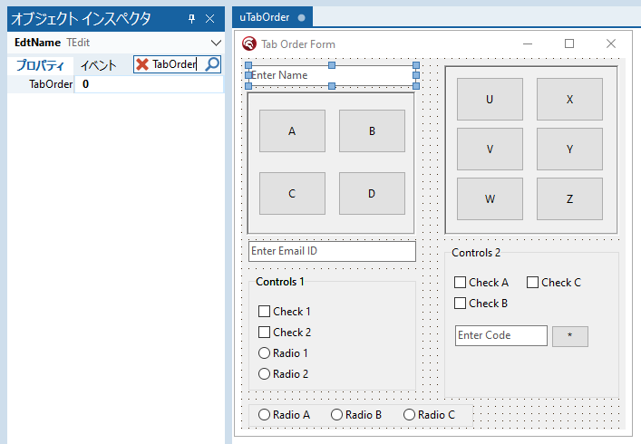The width and height of the screenshot is (641, 444).
Task: Toggle the Check 1 checkbox
Action: (x=264, y=312)
